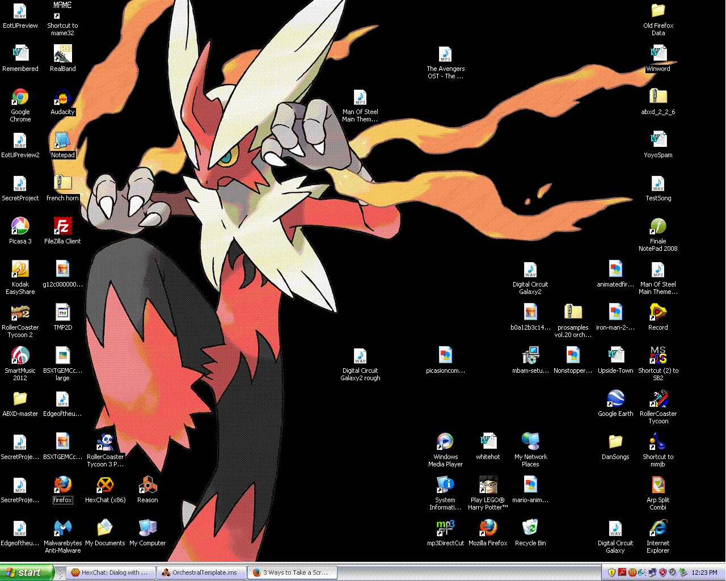Image resolution: width=726 pixels, height=581 pixels.
Task: Launch Audacity from the desktop
Action: click(x=62, y=98)
